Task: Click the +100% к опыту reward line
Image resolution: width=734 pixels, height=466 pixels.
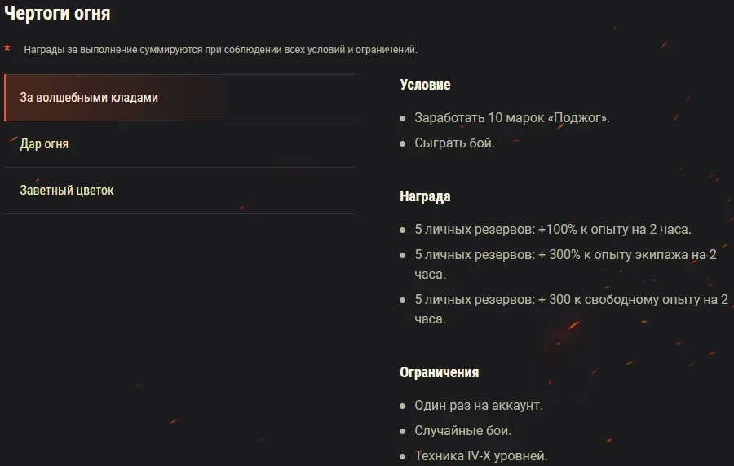Action: point(552,230)
